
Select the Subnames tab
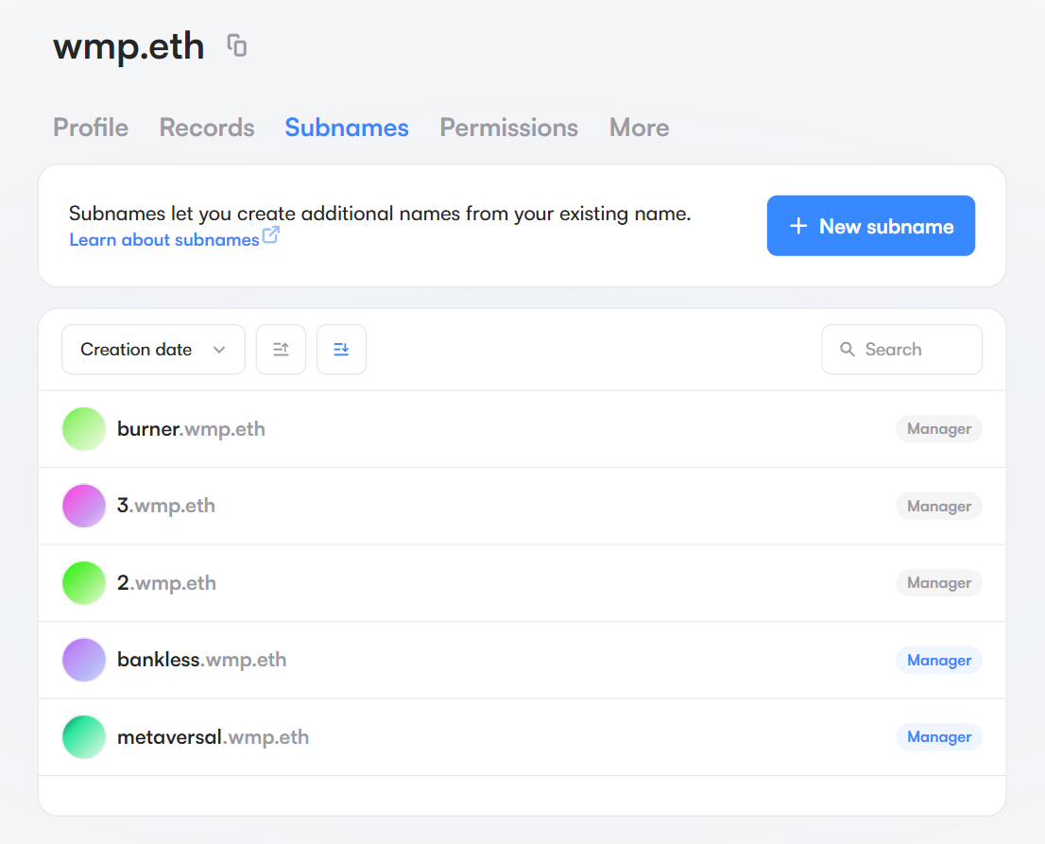[x=347, y=128]
